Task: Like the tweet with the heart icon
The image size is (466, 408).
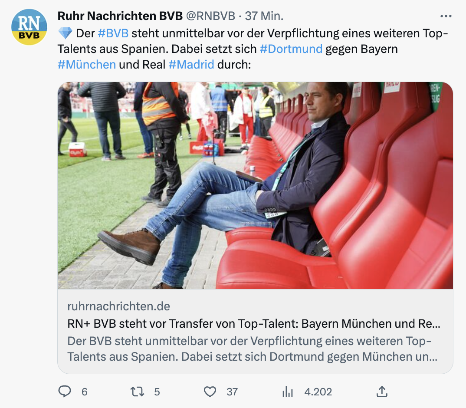Action: coord(210,392)
